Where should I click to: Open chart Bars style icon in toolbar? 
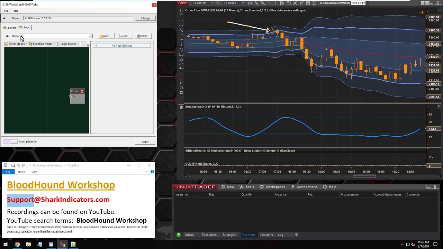tap(250, 3)
